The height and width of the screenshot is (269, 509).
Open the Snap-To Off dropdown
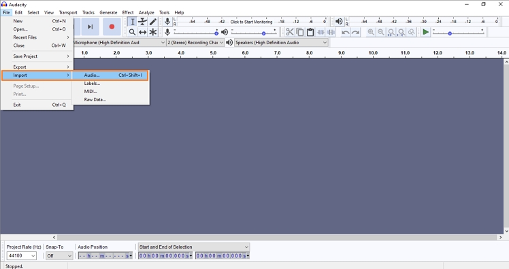tap(59, 255)
